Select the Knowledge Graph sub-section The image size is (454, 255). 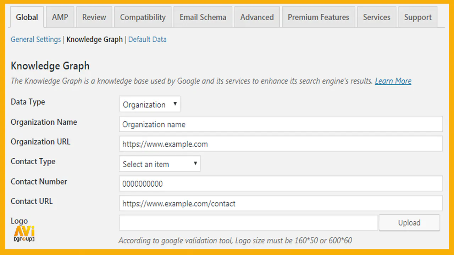coord(95,39)
